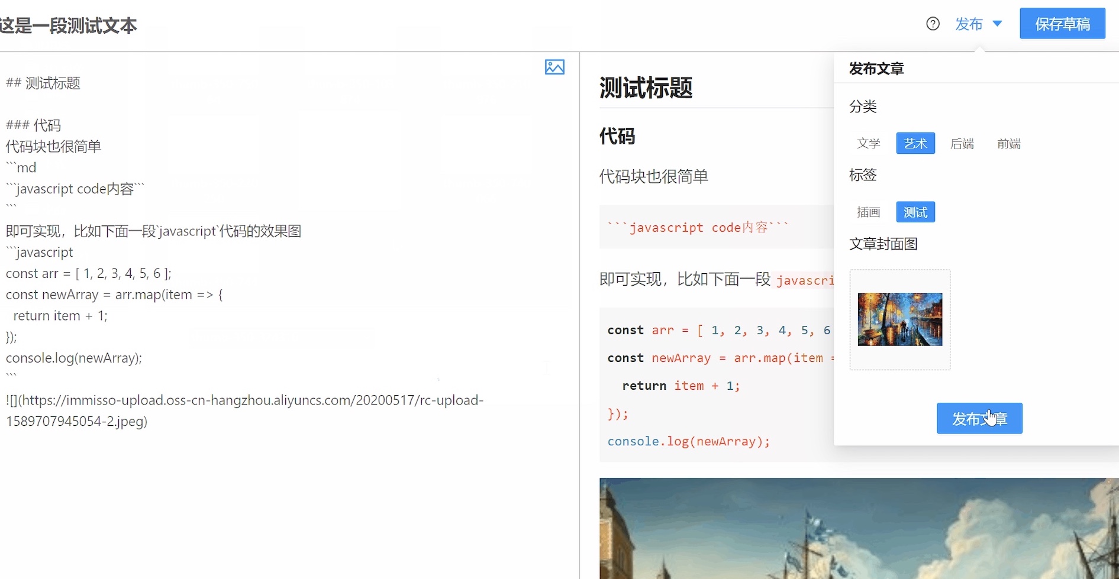This screenshot has height=579, width=1119.
Task: Click the 'const arr' line in editor
Action: (x=89, y=273)
